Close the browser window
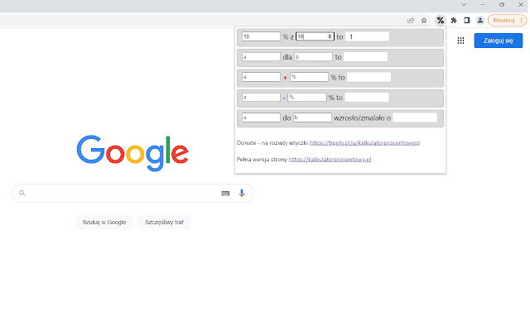 click(x=521, y=5)
